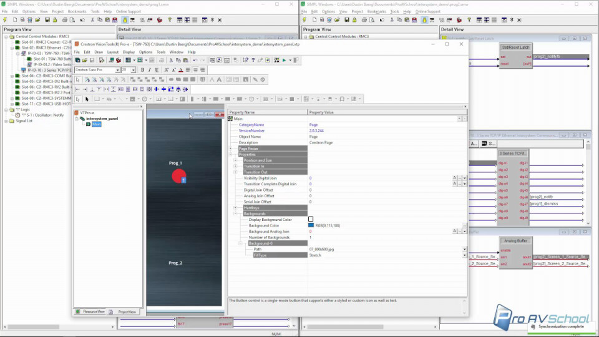Click the increase font size icon
Viewport: 599px width, 337px height.
pyautogui.click(x=166, y=70)
